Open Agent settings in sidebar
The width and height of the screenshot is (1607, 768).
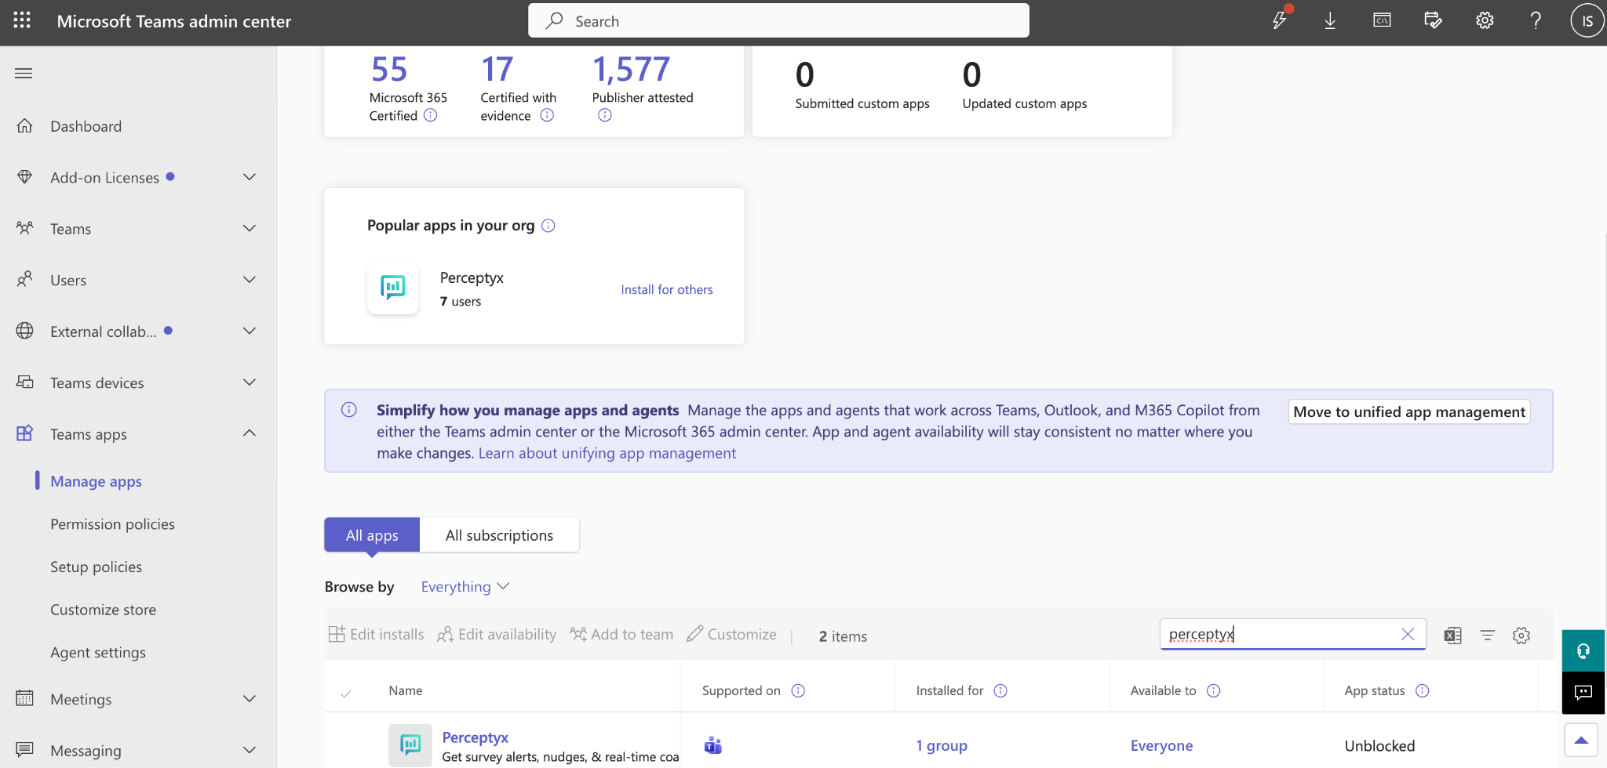98,652
